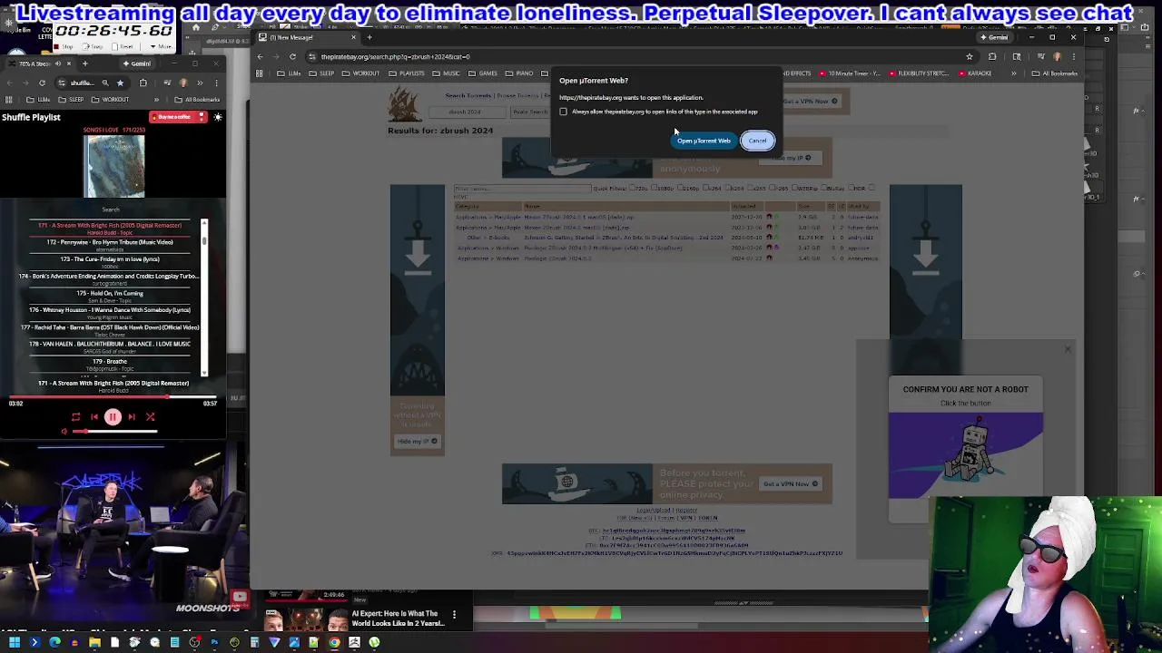
Task: Pause the Shuffle Playlist player
Action: (113, 417)
